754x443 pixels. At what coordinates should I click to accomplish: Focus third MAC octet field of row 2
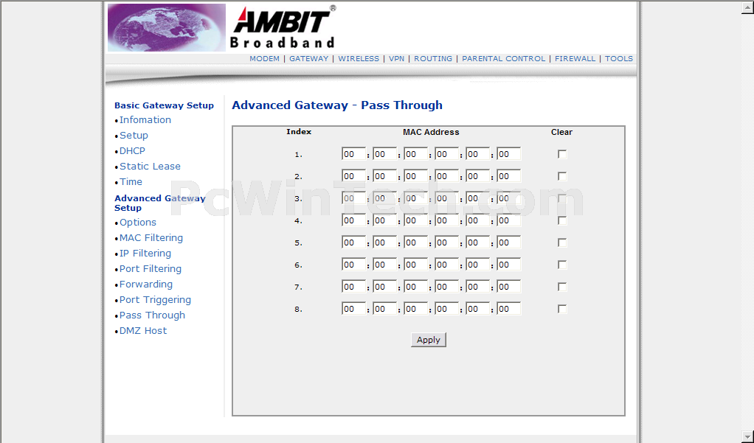pyautogui.click(x=415, y=176)
